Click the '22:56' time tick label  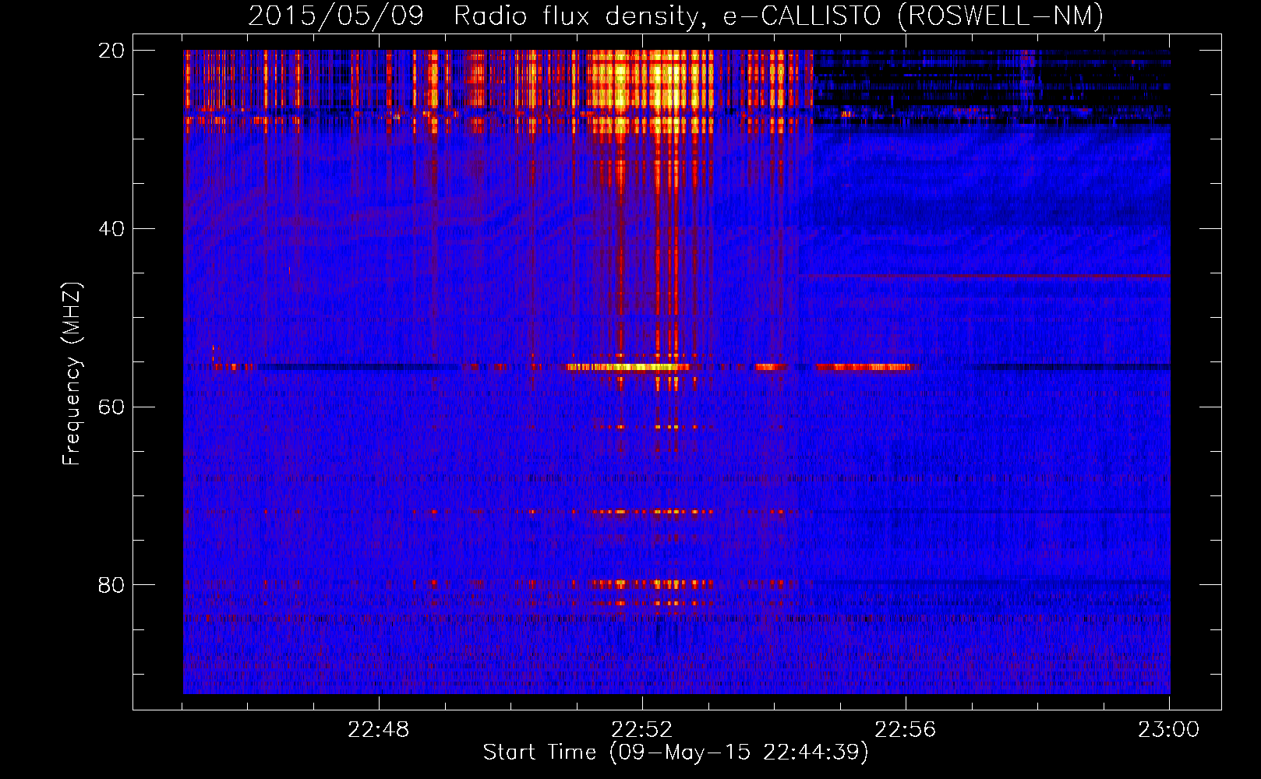(x=905, y=730)
